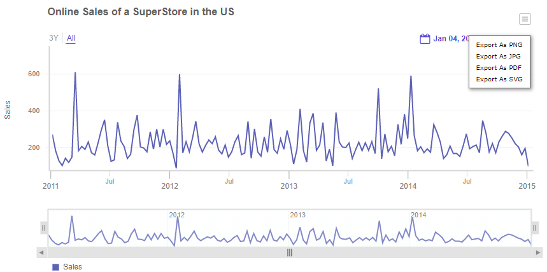Click the scrollbar right arrow
The image size is (547, 272).
coord(537,252)
